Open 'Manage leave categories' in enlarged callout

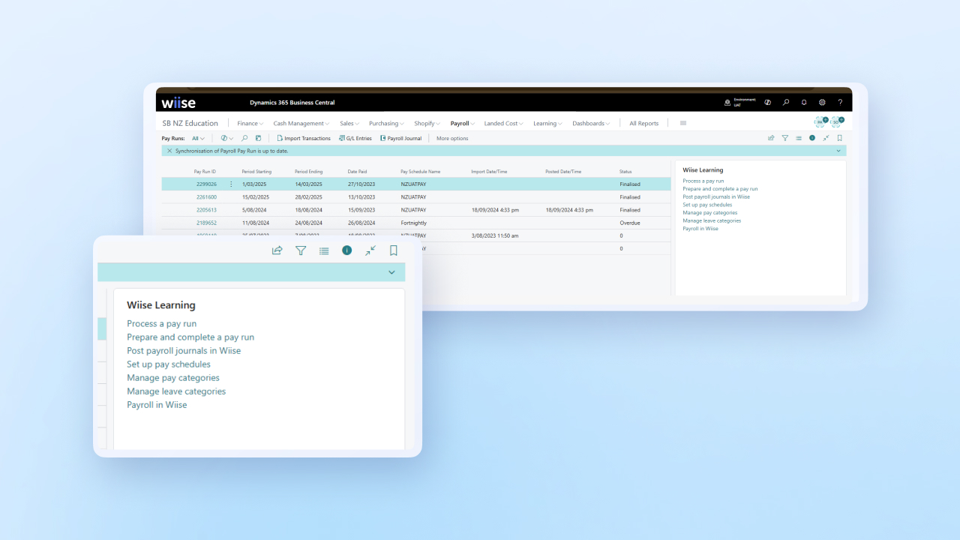point(176,391)
